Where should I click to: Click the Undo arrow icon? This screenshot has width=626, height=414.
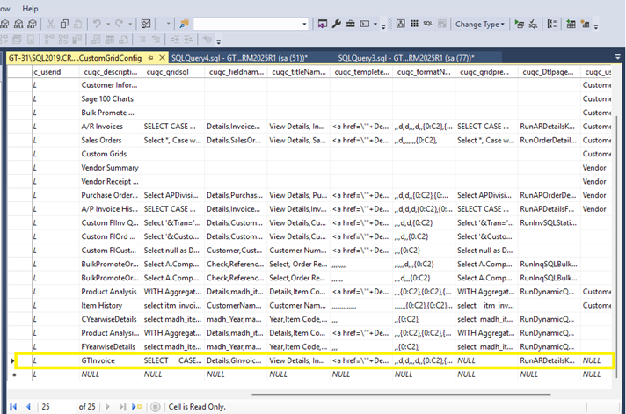point(96,25)
